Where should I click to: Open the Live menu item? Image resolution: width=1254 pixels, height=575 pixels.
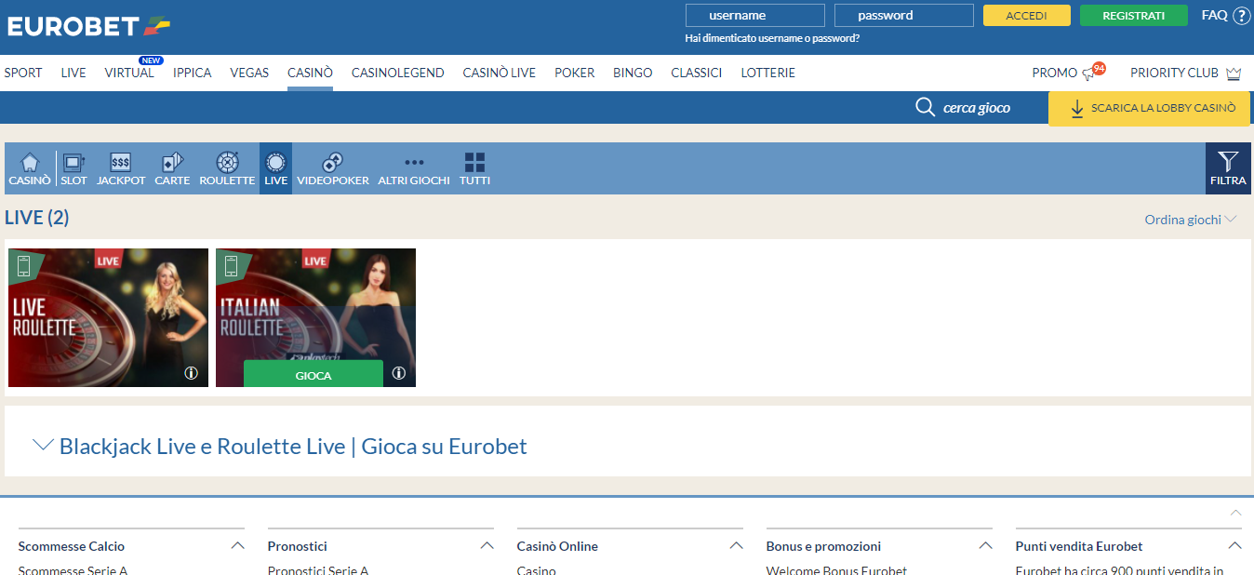coord(73,73)
